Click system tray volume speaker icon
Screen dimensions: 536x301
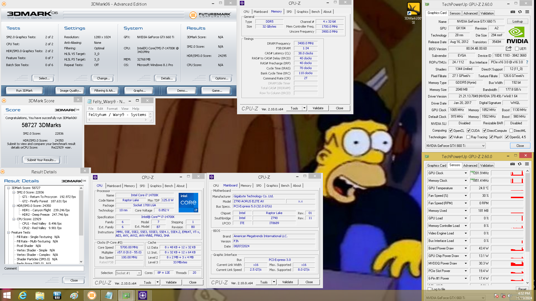tap(509, 295)
